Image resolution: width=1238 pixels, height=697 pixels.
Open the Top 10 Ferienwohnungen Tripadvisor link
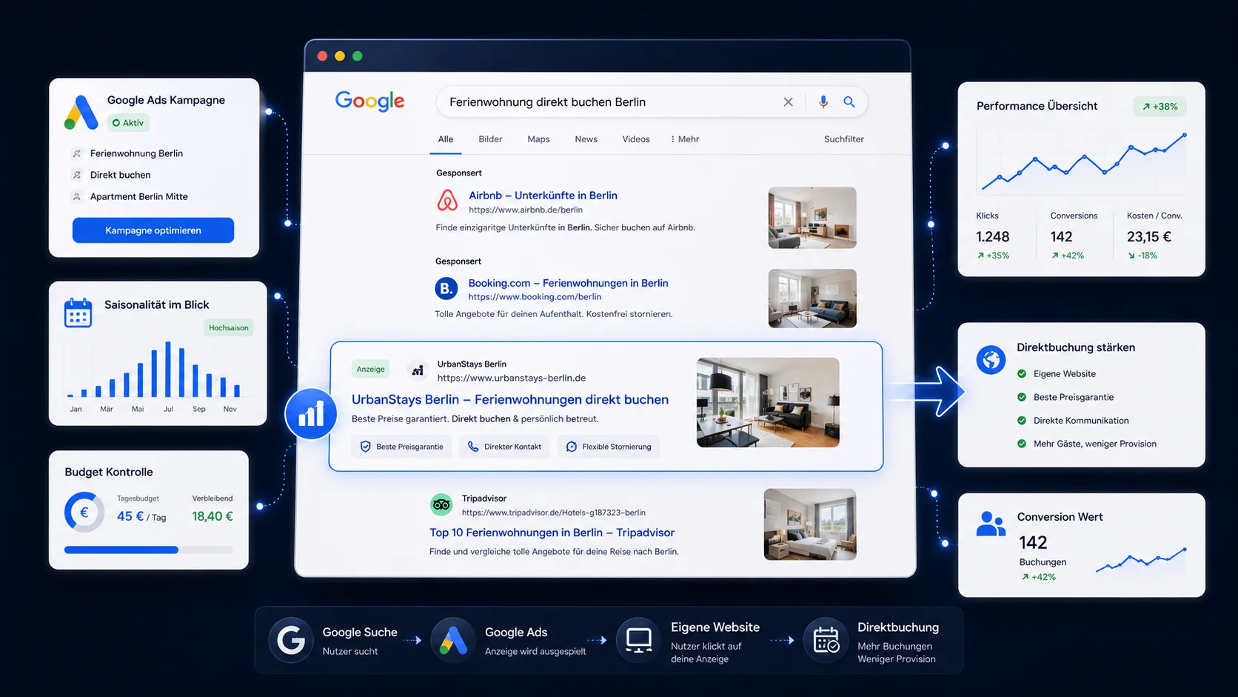click(552, 533)
